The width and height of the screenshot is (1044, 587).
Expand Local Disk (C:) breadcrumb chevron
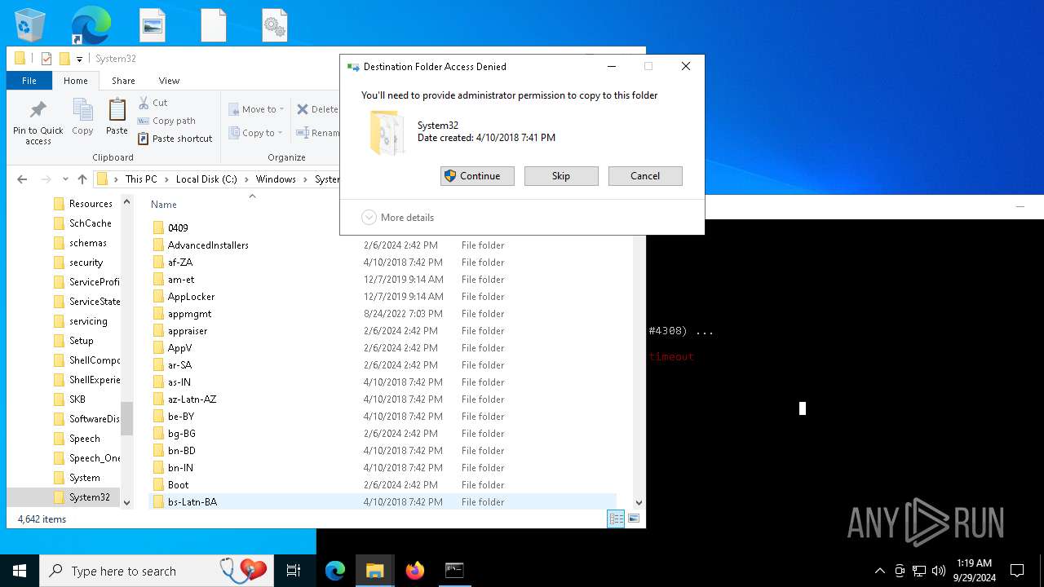(246, 179)
